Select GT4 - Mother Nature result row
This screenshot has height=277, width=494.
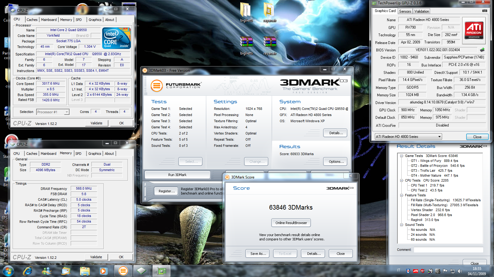click(434, 175)
